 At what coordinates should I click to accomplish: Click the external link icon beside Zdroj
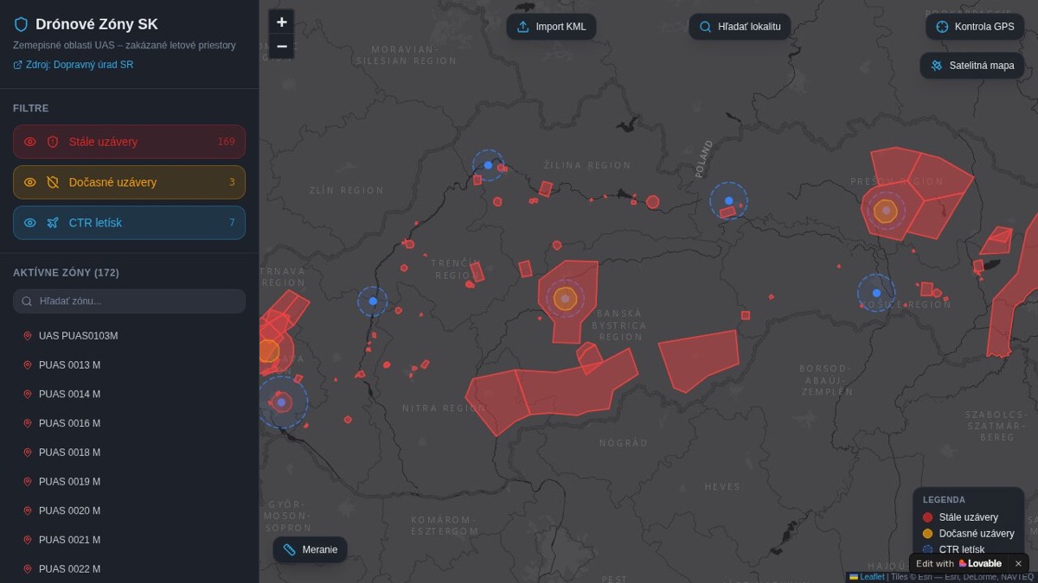pos(17,65)
